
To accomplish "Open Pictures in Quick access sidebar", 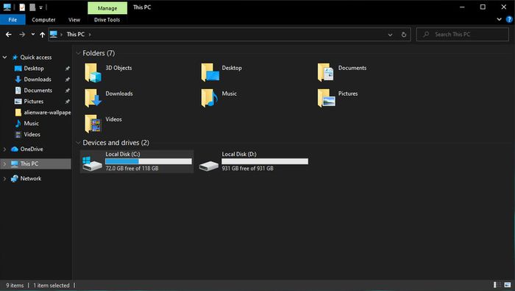I will tap(33, 101).
